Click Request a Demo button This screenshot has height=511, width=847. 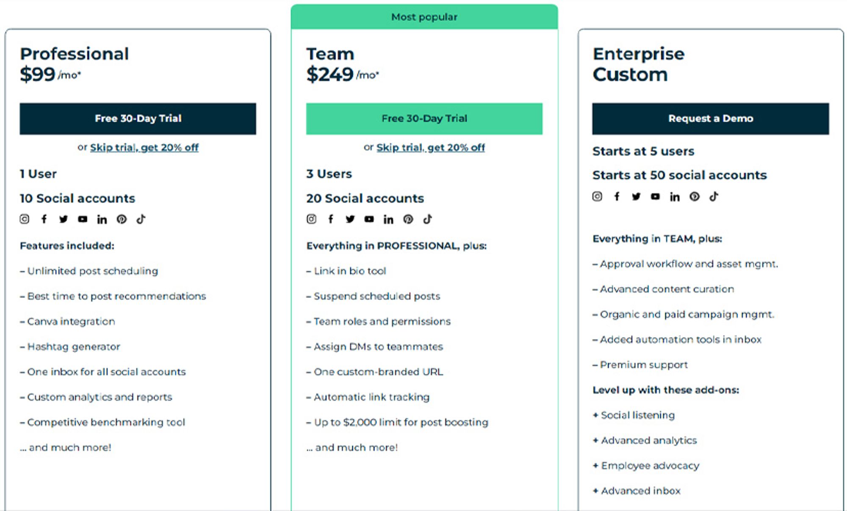[711, 118]
